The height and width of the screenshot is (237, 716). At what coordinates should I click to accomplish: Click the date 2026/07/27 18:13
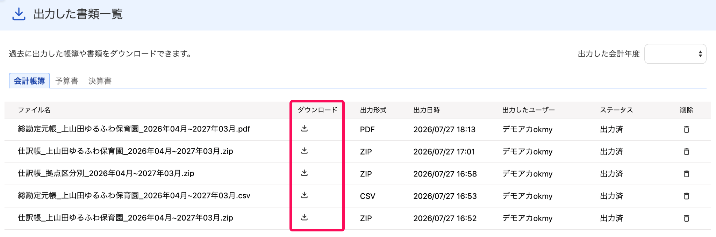[444, 130]
